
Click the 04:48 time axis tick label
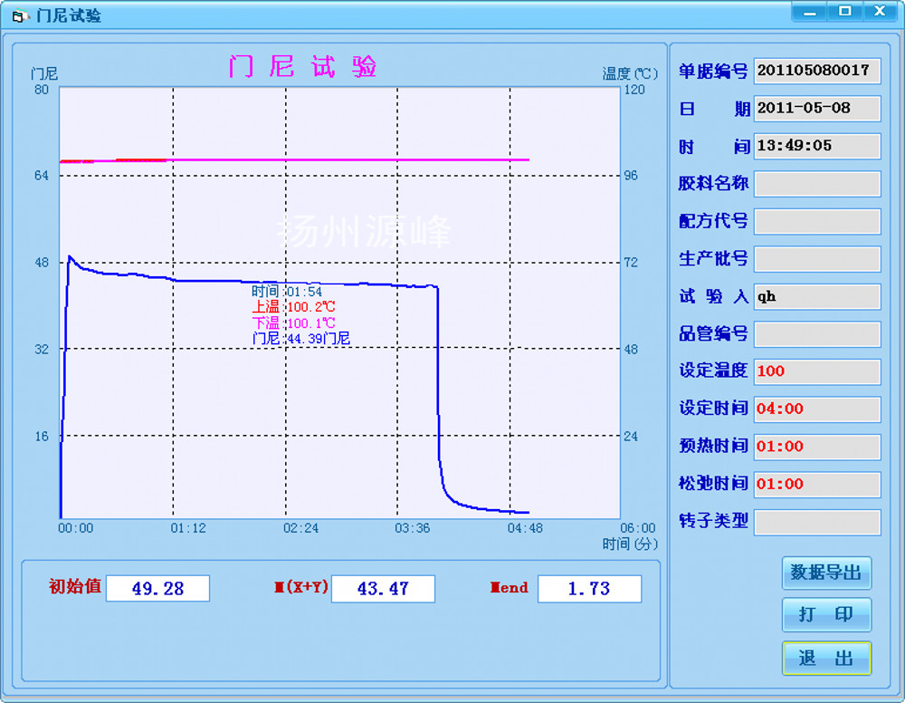[x=525, y=528]
